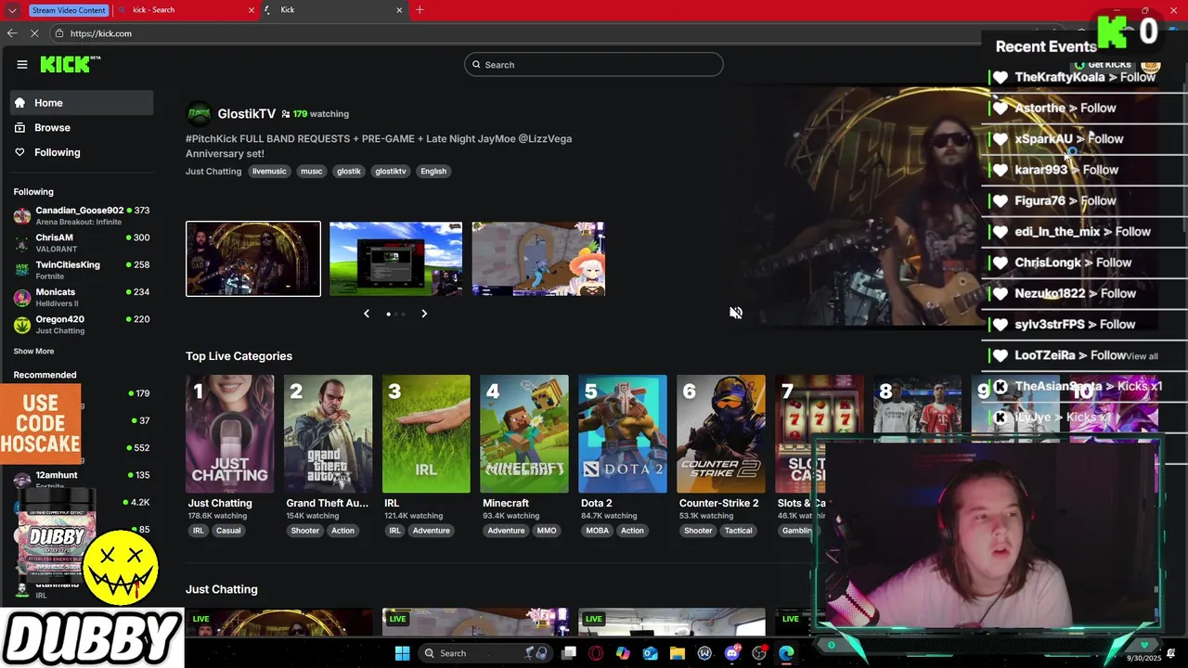This screenshot has width=1188, height=668.
Task: Open the Minecraft category card
Action: [524, 433]
